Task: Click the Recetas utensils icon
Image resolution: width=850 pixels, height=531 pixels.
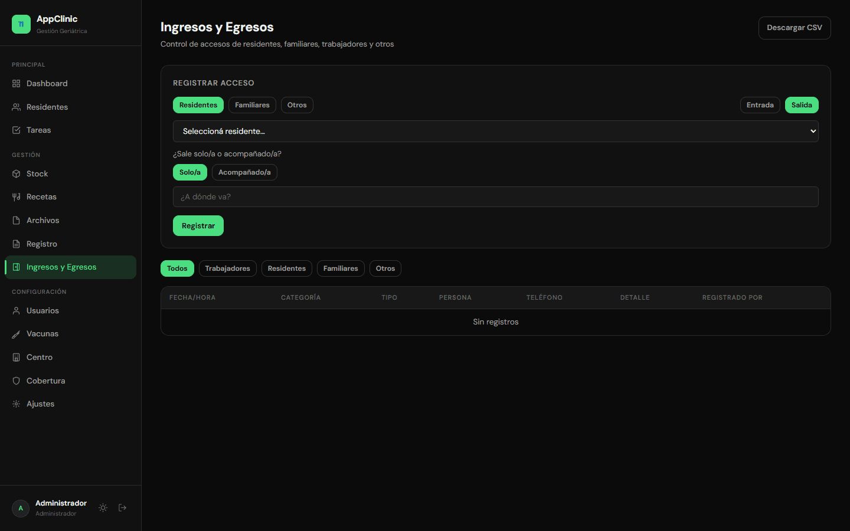Action: point(17,197)
